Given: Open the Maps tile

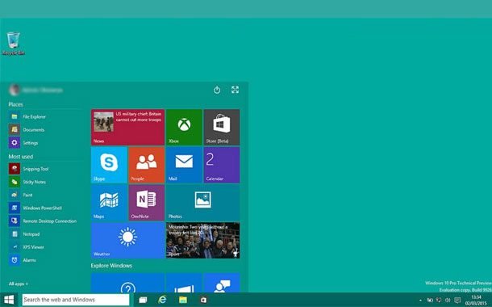Looking at the screenshot, I should pyautogui.click(x=109, y=203).
